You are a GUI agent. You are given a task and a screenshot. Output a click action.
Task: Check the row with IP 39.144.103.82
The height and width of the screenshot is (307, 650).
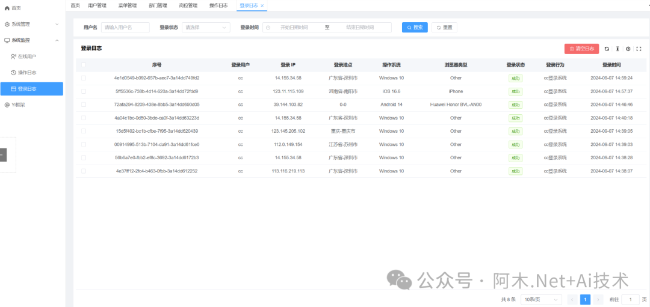click(84, 105)
